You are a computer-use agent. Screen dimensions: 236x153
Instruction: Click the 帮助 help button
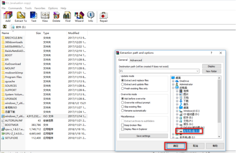[x=215, y=146]
